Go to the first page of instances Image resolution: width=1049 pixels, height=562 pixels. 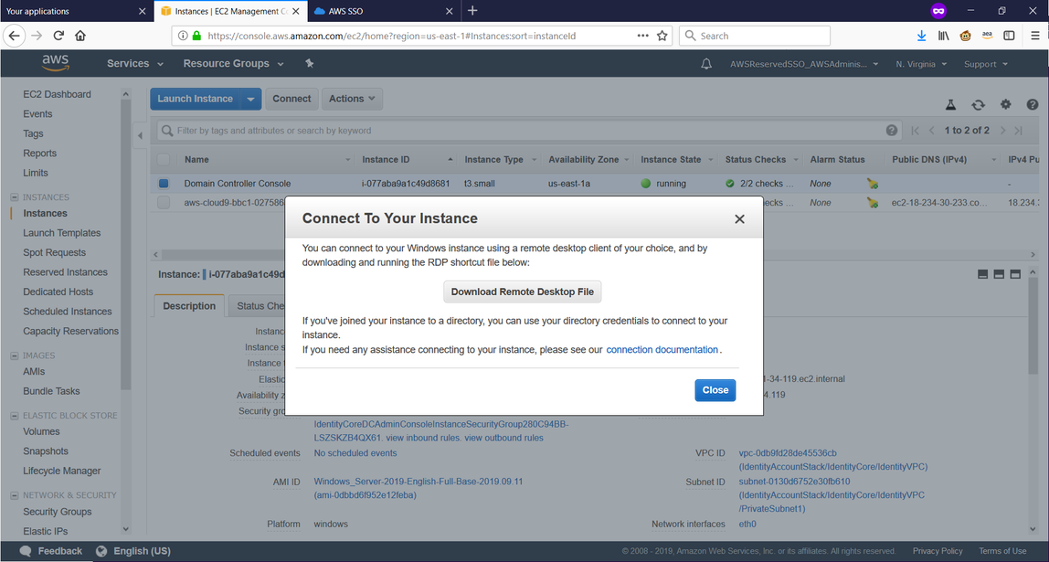(x=916, y=131)
